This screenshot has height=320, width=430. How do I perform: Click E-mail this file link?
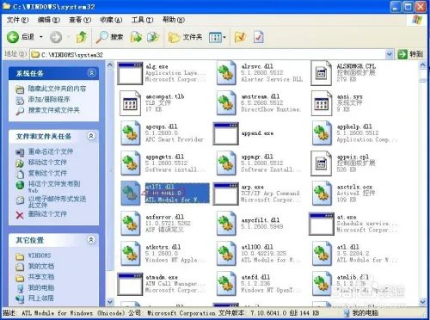tap(57, 202)
